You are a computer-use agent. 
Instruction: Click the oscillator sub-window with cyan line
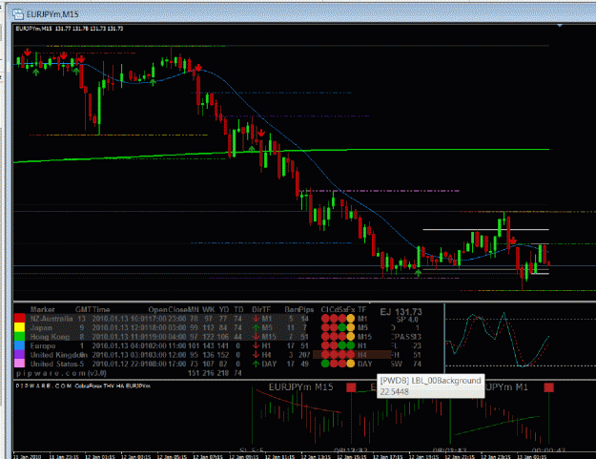tap(520, 341)
